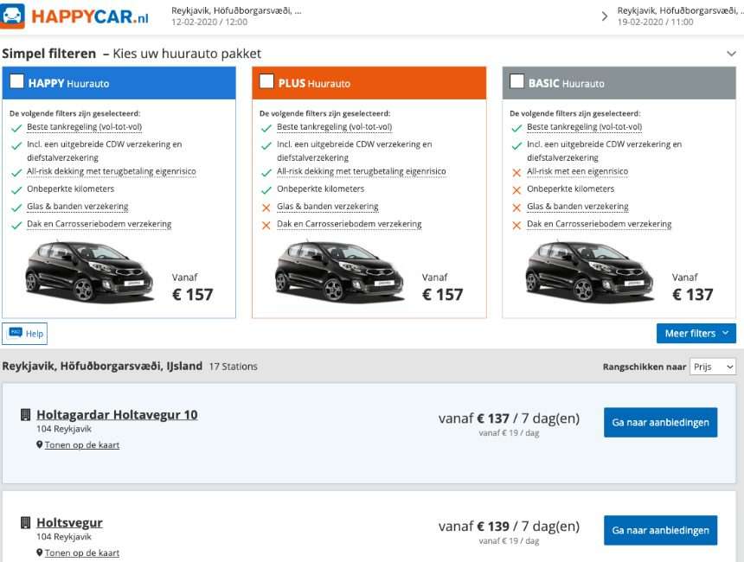This screenshot has height=562, width=744.
Task: Click the PLUS Huurauto header title
Action: (x=314, y=84)
